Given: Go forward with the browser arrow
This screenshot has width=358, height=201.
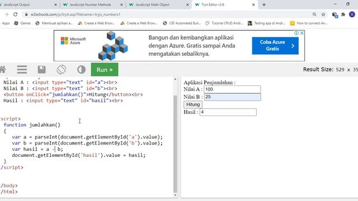Looking at the screenshot, I should click(6, 15).
